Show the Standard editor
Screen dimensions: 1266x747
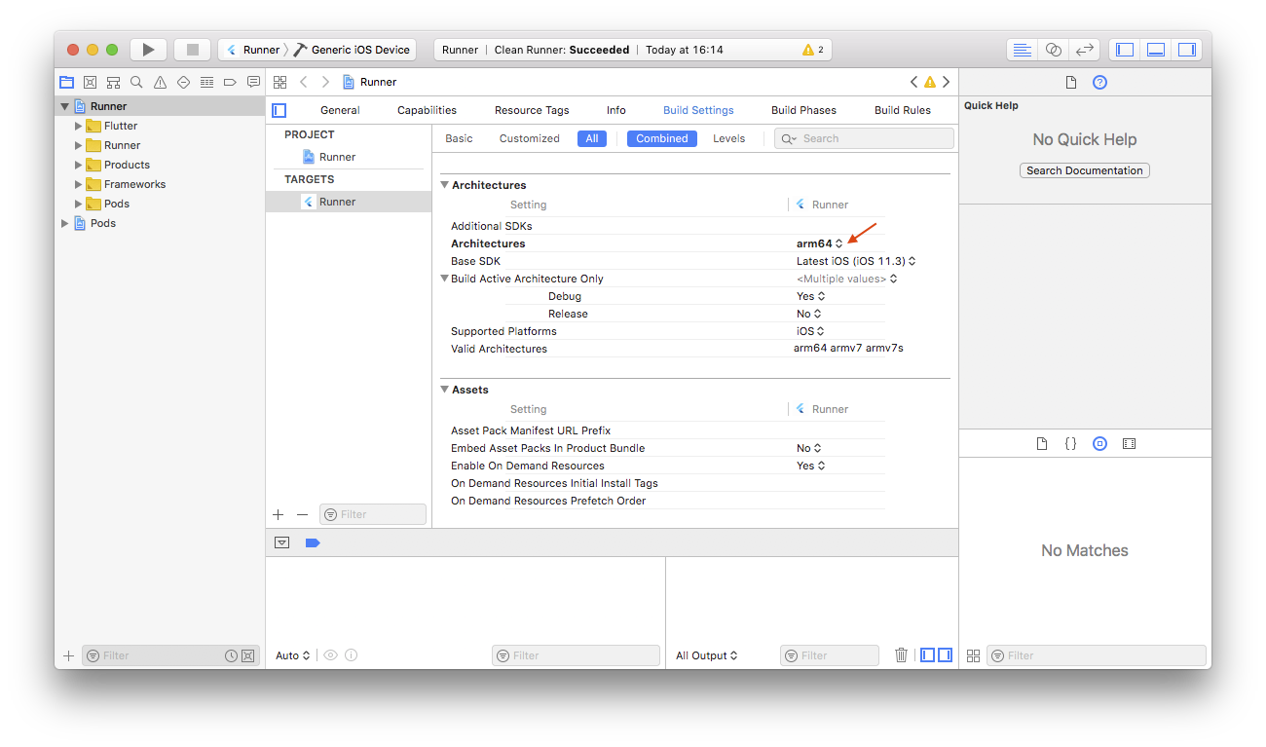[x=1022, y=50]
